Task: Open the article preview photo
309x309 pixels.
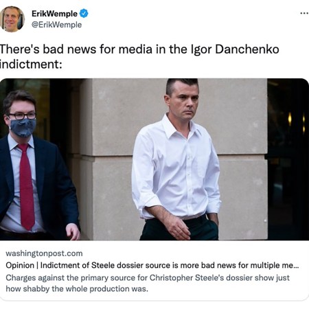Action: pos(154,159)
